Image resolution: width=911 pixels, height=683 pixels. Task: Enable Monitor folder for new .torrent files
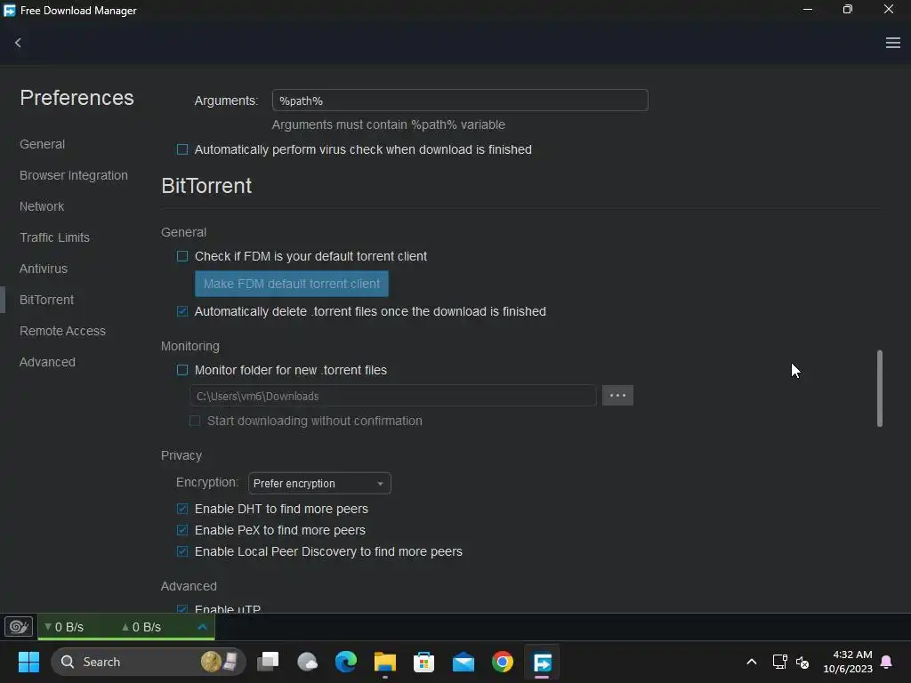tap(182, 370)
